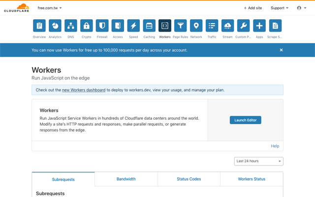
Task: Click the 'Run JavaScript on the edge' subtitle
Action: coord(61,78)
